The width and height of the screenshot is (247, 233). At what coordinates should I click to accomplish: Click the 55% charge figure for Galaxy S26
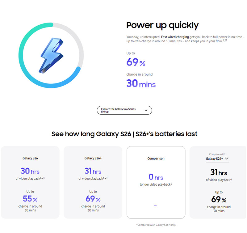(30, 199)
